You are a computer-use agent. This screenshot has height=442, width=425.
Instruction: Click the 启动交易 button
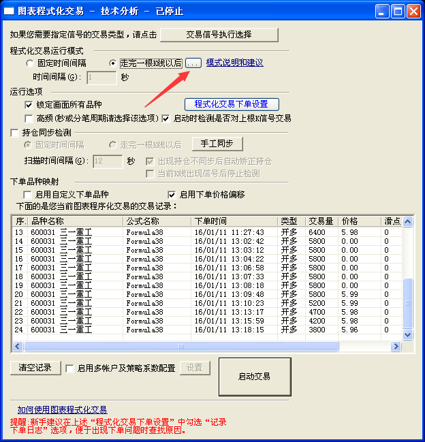coord(255,377)
